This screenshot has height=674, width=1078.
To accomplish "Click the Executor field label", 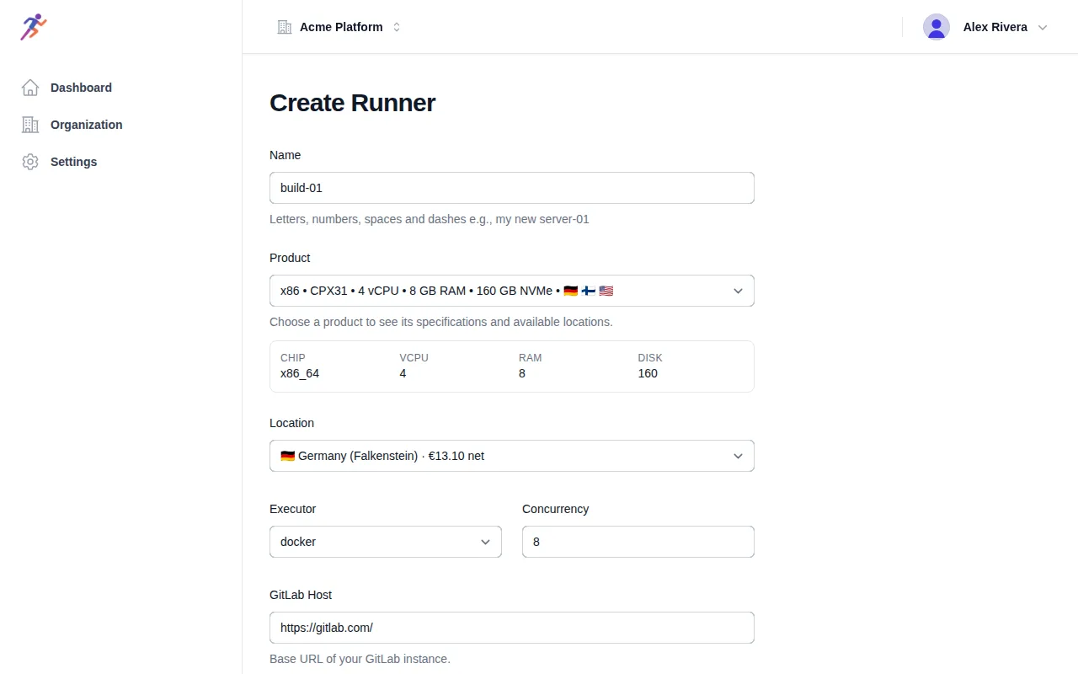I will pyautogui.click(x=293, y=509).
